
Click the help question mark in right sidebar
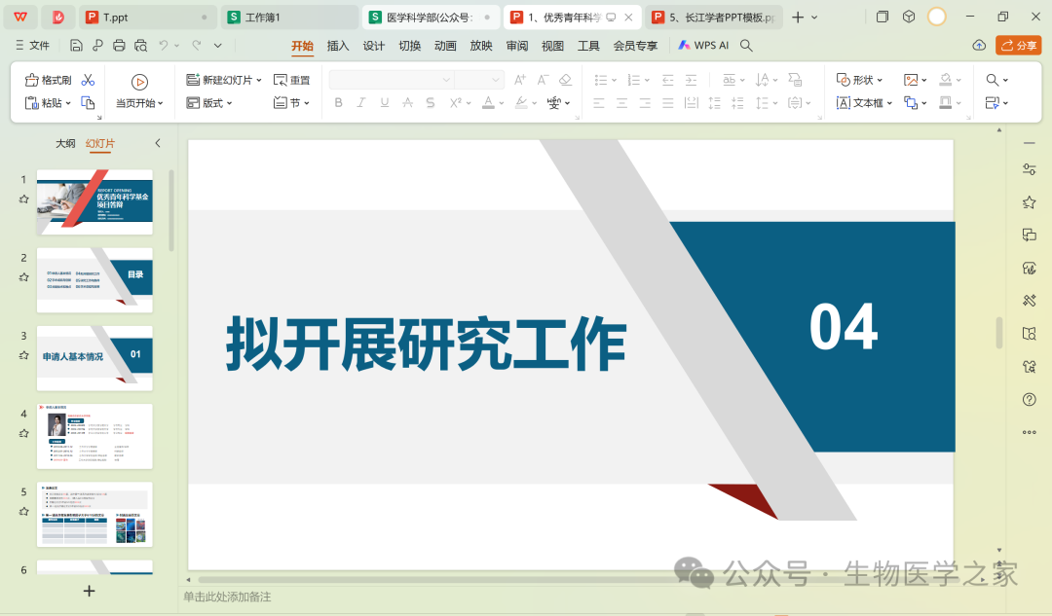click(x=1029, y=399)
